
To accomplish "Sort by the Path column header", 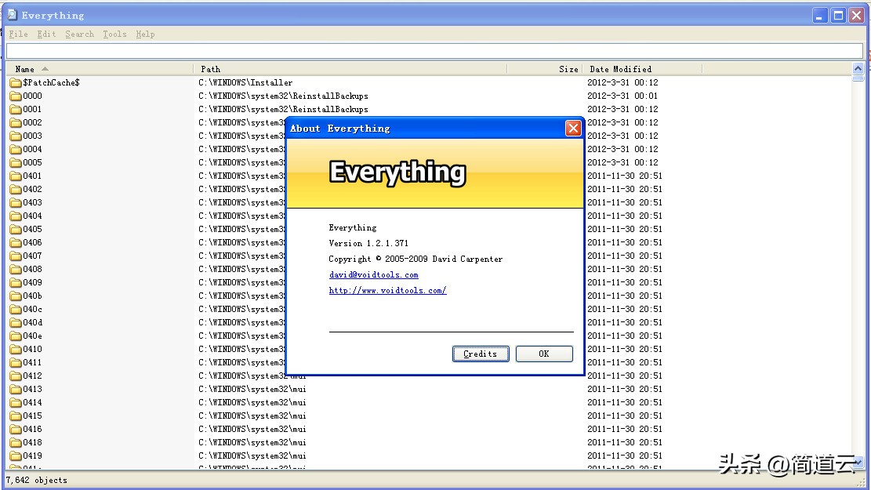I will [350, 69].
